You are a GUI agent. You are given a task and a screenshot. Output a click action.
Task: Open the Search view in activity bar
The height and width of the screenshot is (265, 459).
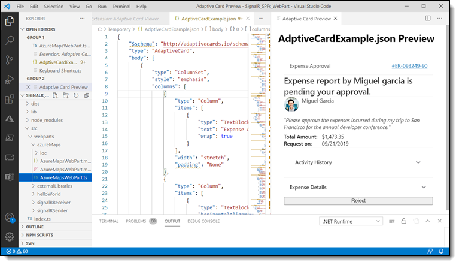(x=10, y=41)
